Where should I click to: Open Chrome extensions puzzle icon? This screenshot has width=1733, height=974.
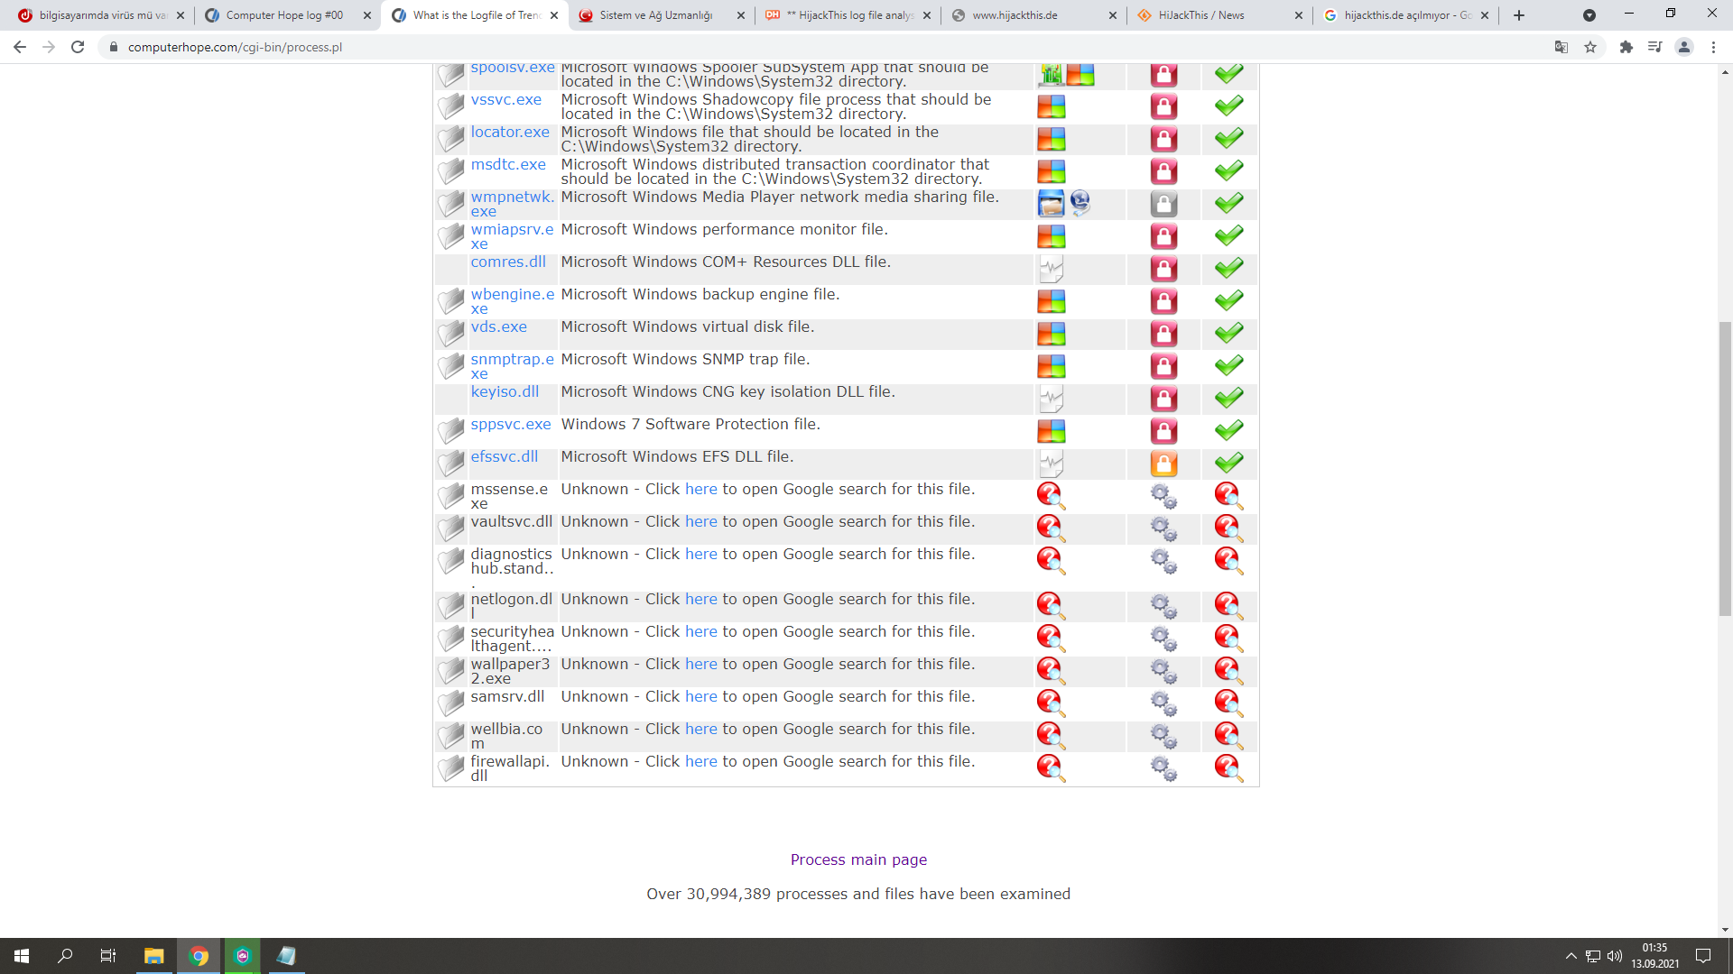[1626, 47]
